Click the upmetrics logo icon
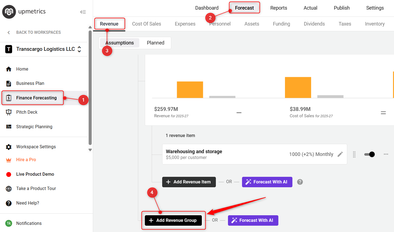 coord(9,12)
